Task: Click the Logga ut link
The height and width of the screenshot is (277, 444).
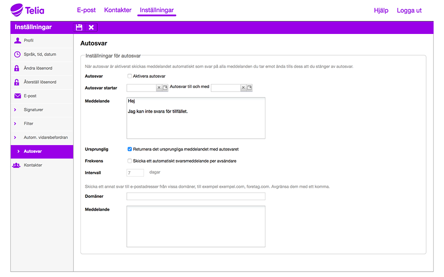Action: 409,10
